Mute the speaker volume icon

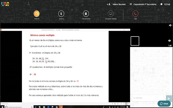click(171, 25)
